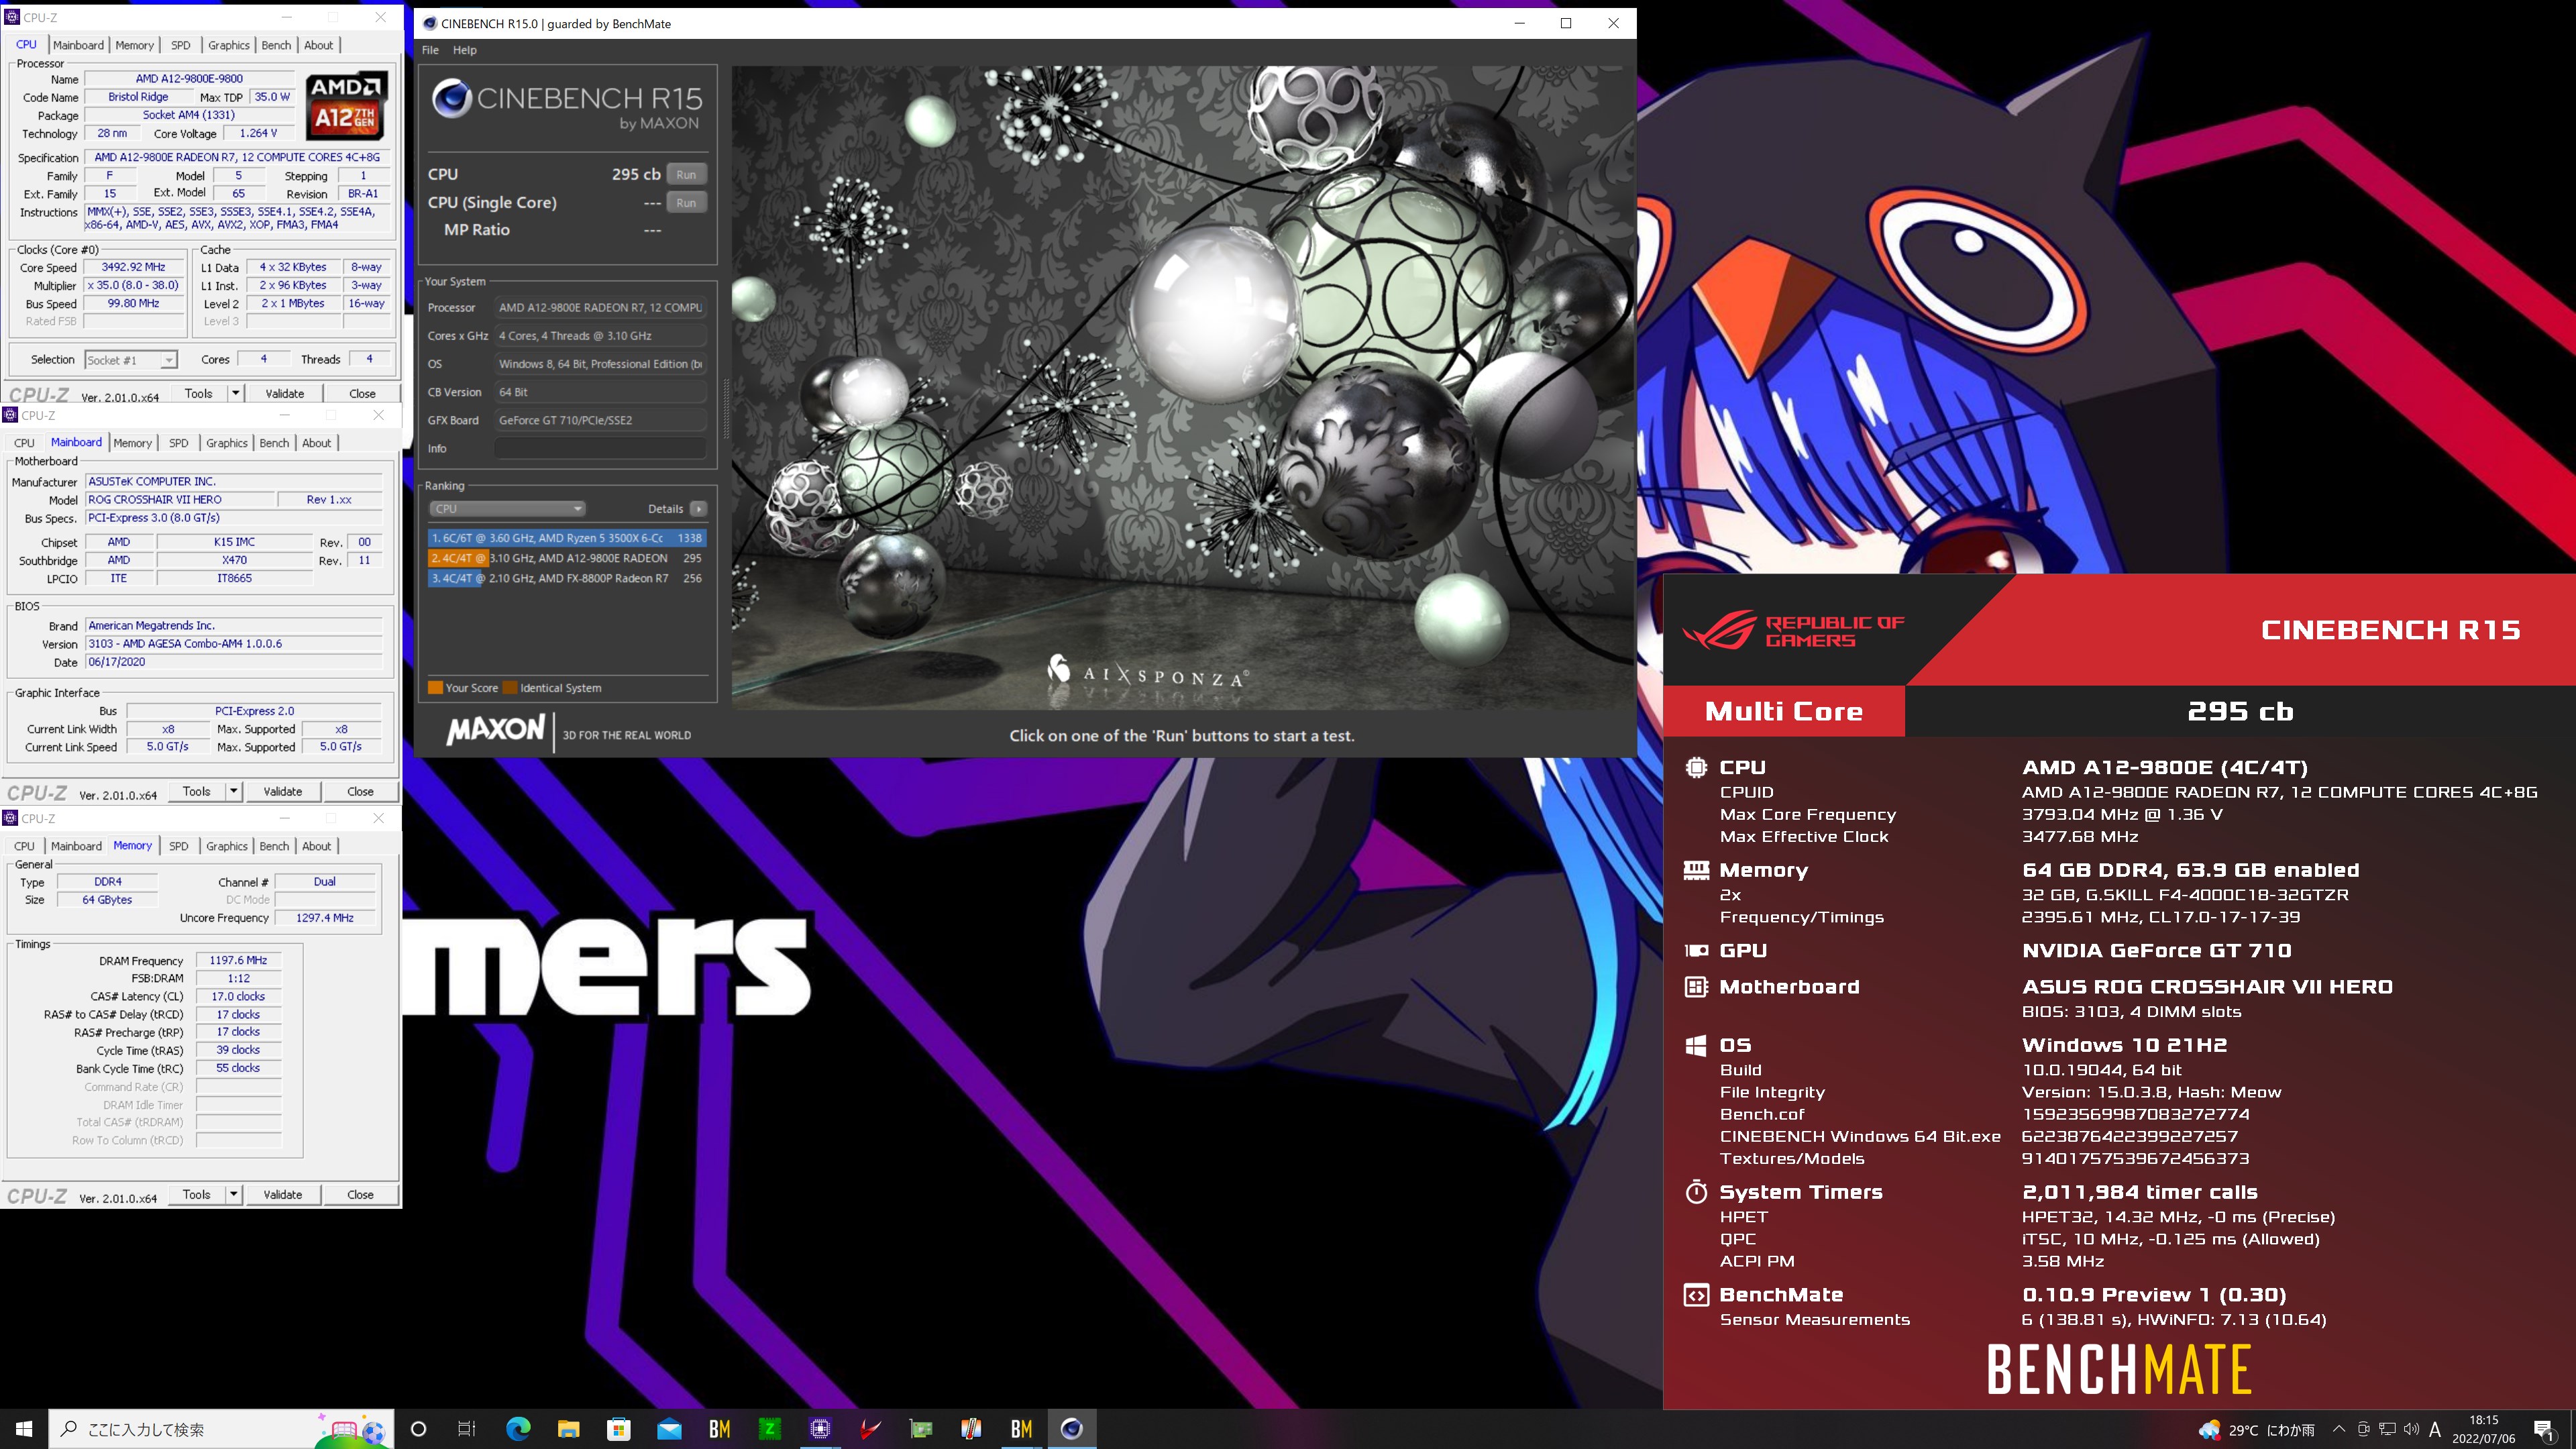
Task: Launch Microsoft Edge from the taskbar
Action: [518, 1429]
